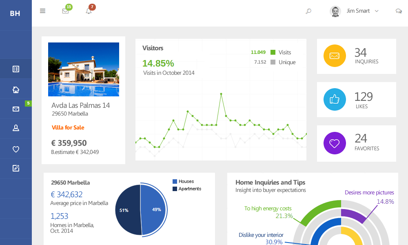Open the chat bubbles icon
408x245 pixels.
pos(399,11)
